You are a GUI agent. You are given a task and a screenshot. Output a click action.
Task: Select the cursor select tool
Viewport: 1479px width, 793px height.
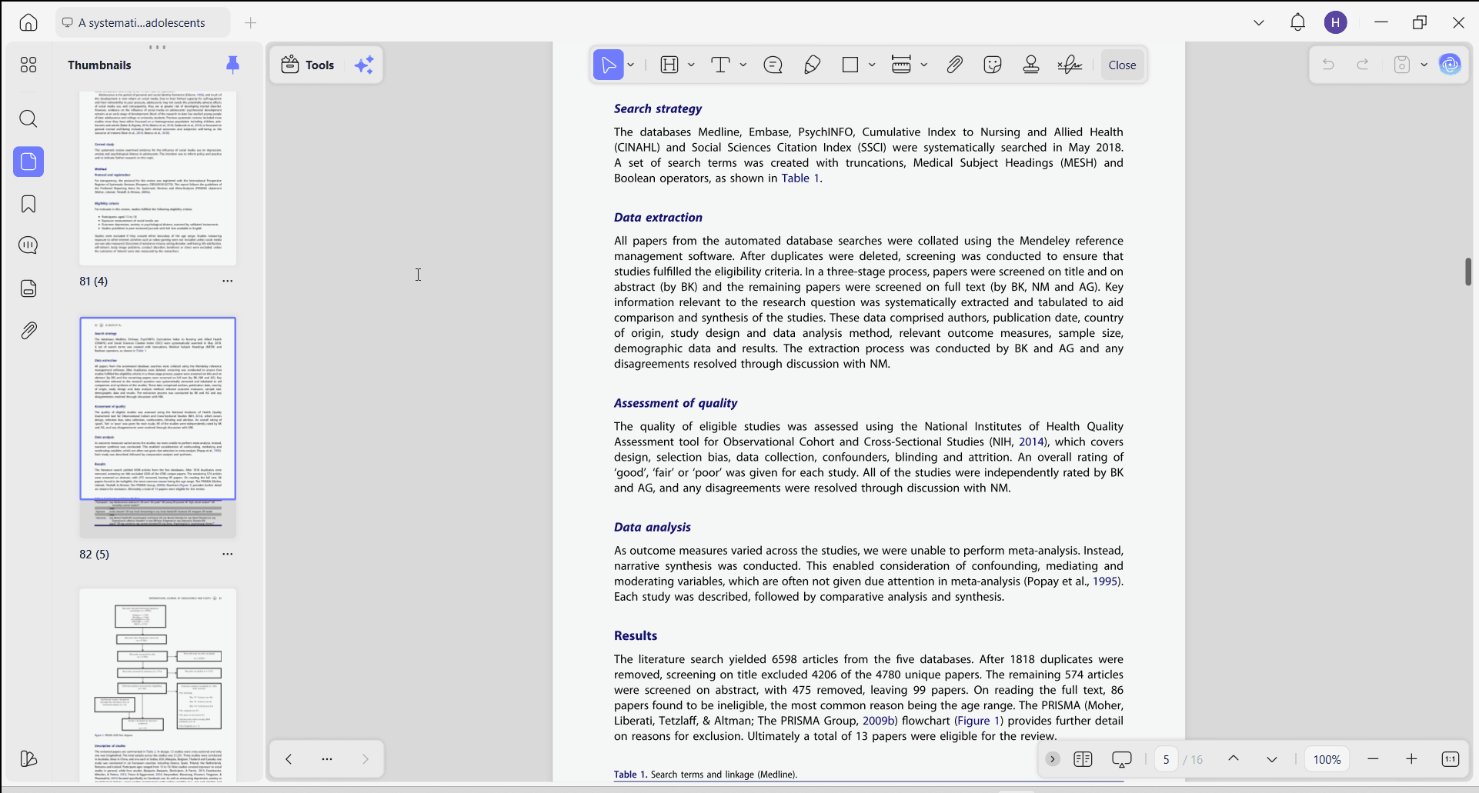pos(608,65)
